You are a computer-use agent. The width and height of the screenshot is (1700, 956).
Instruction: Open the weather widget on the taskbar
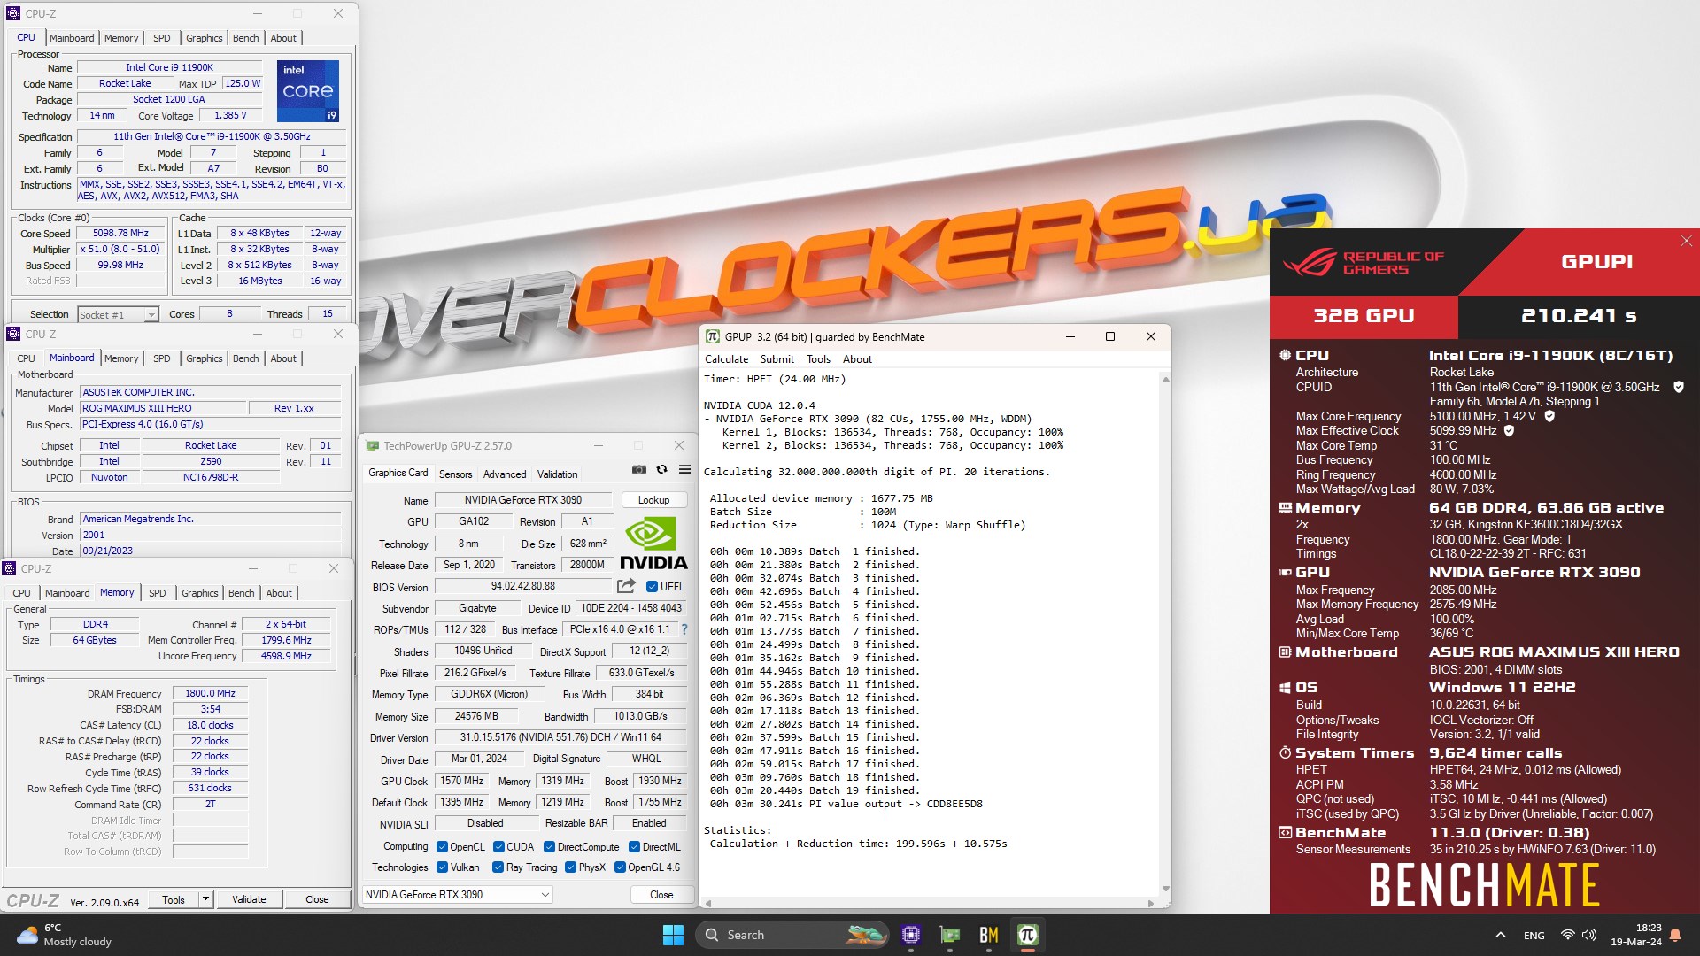pyautogui.click(x=64, y=935)
